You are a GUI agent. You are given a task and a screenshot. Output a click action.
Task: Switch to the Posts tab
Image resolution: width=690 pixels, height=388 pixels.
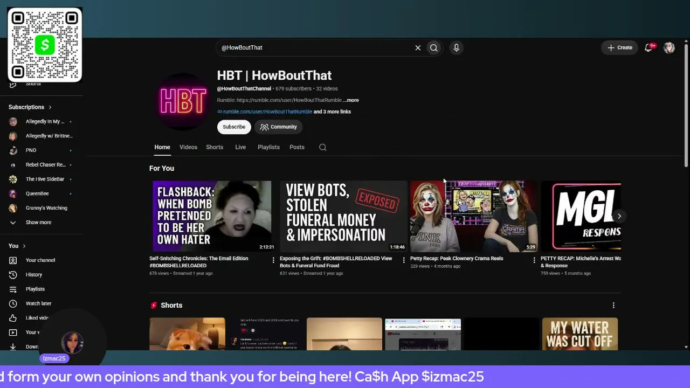(x=297, y=147)
